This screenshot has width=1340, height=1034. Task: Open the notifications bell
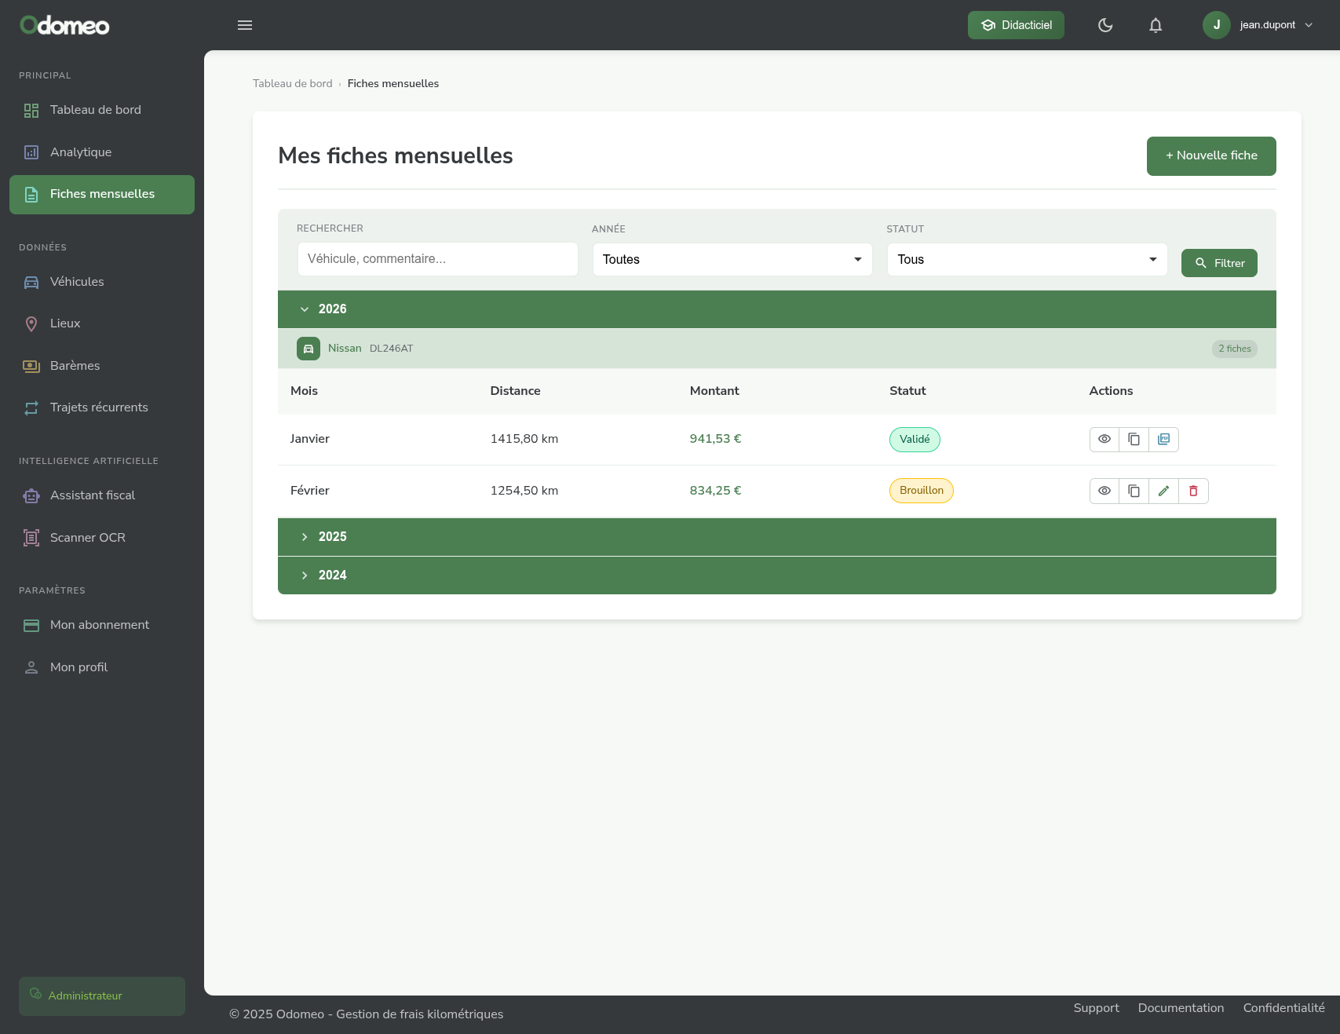(1156, 25)
